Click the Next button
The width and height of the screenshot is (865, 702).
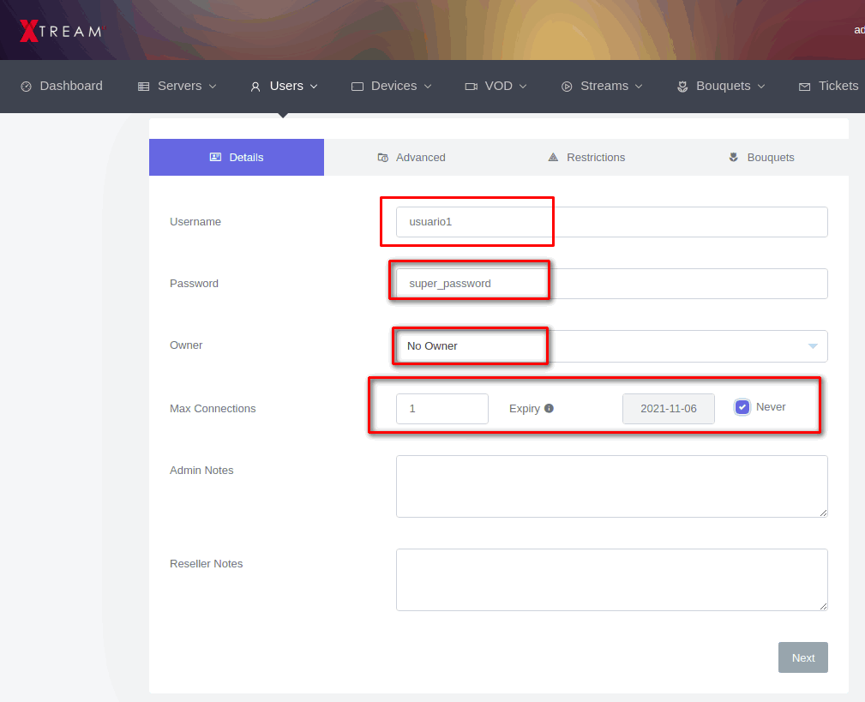pos(802,657)
